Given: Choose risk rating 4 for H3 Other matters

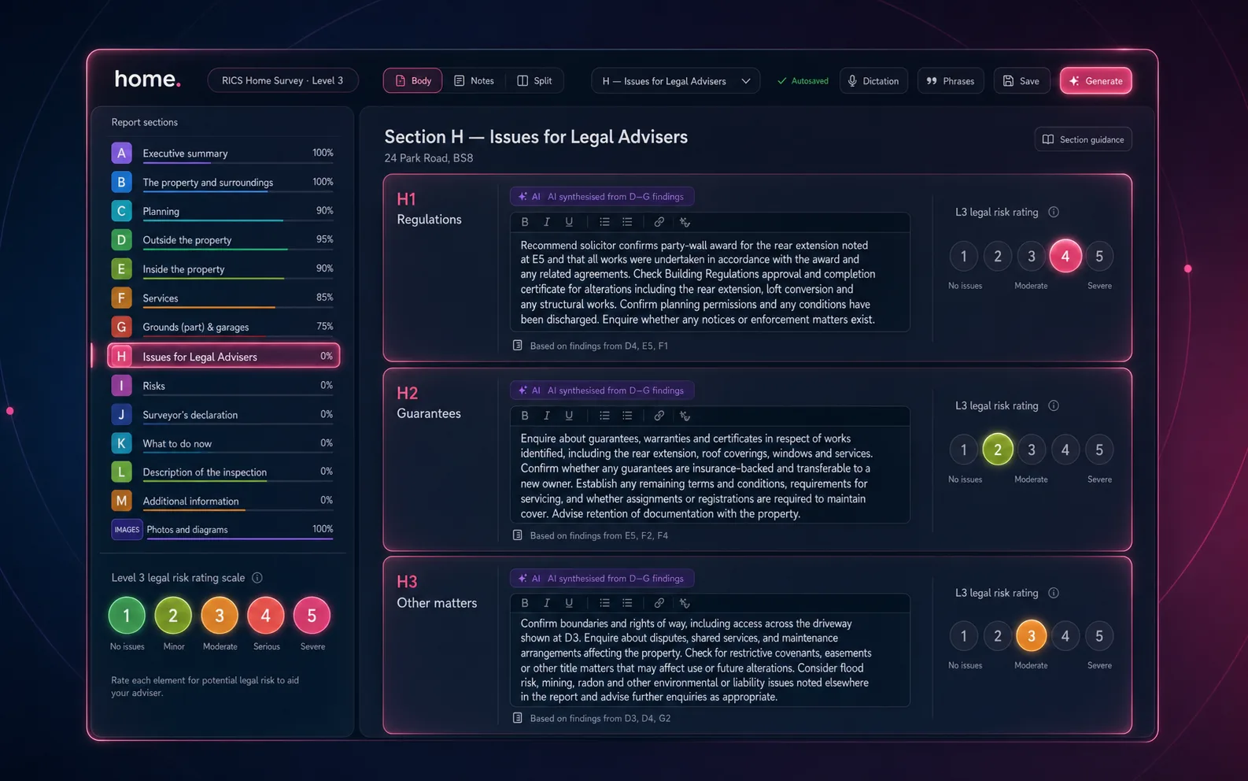Looking at the screenshot, I should coord(1065,636).
